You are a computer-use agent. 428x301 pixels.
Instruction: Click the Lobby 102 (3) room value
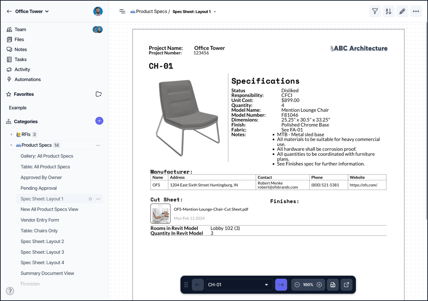pos(225,228)
